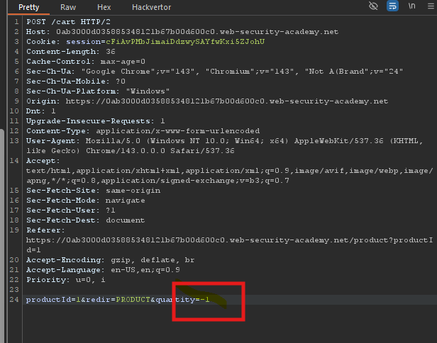Image resolution: width=437 pixels, height=343 pixels.
Task: Click the Accept-Language header line
Action: click(103, 270)
